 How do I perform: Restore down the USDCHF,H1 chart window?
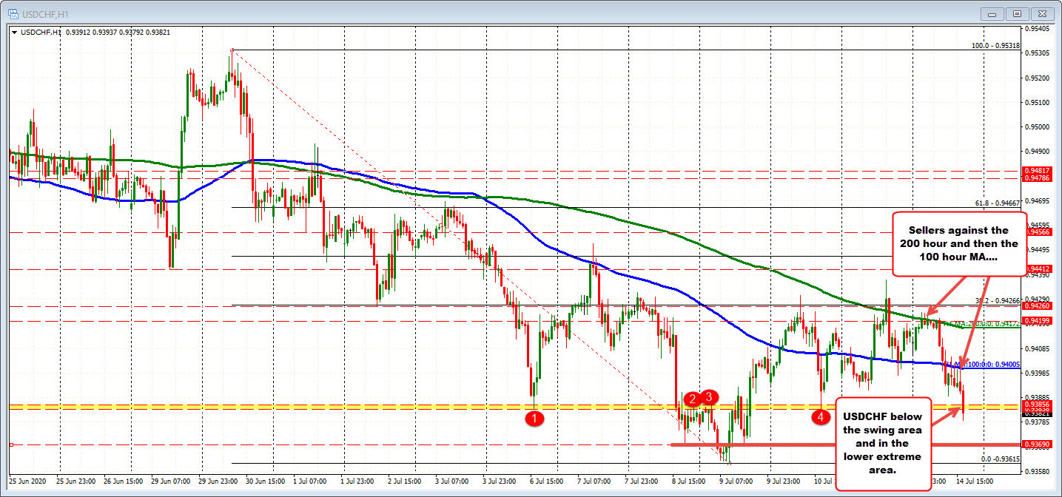point(1017,13)
